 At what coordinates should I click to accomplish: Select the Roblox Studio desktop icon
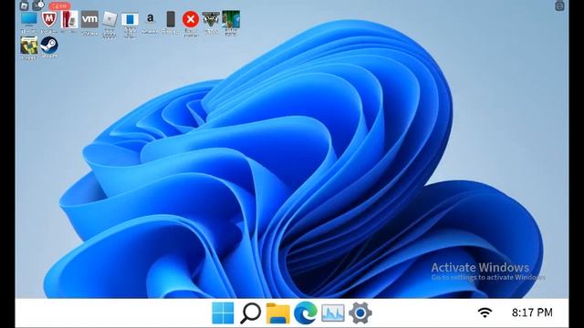coord(109,19)
